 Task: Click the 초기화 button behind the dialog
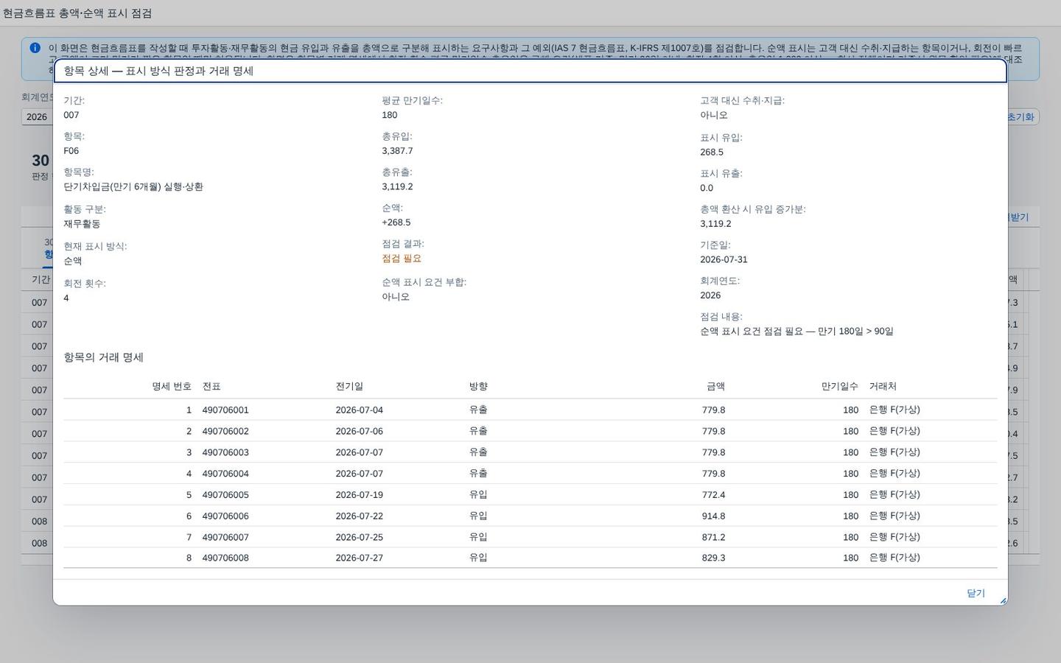[1022, 117]
